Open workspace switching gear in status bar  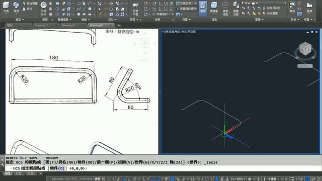click(250, 179)
